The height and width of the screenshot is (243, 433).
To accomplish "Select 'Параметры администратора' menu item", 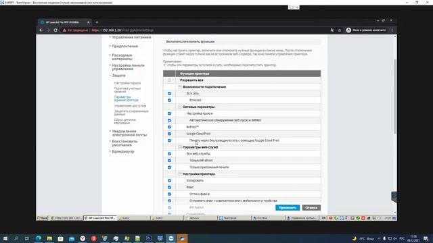I will (x=127, y=99).
